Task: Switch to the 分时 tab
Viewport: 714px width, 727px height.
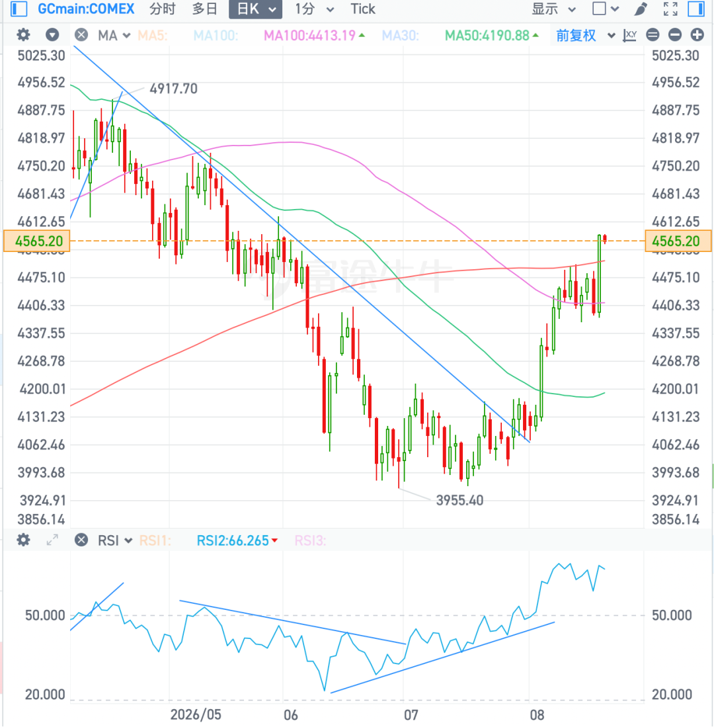Action: 162,9
